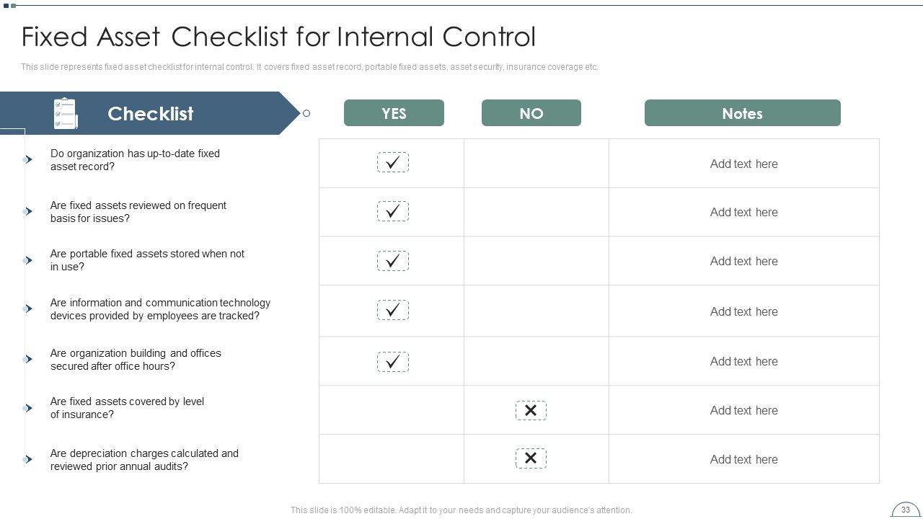Click the slide number 33 badge

[x=906, y=510]
